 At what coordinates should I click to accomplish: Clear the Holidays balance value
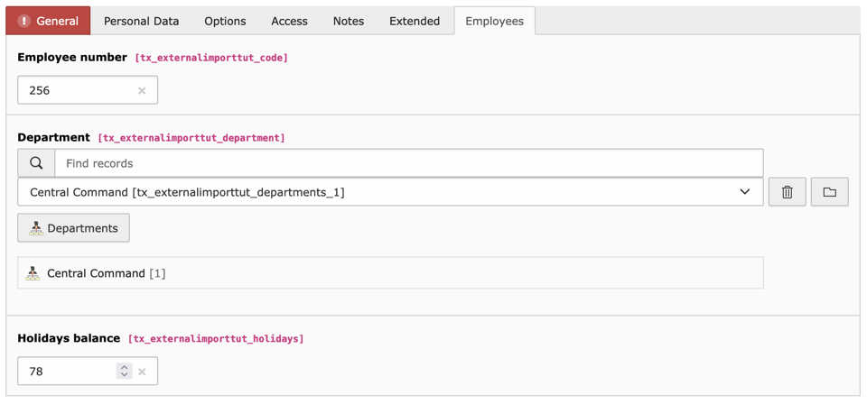tap(142, 372)
